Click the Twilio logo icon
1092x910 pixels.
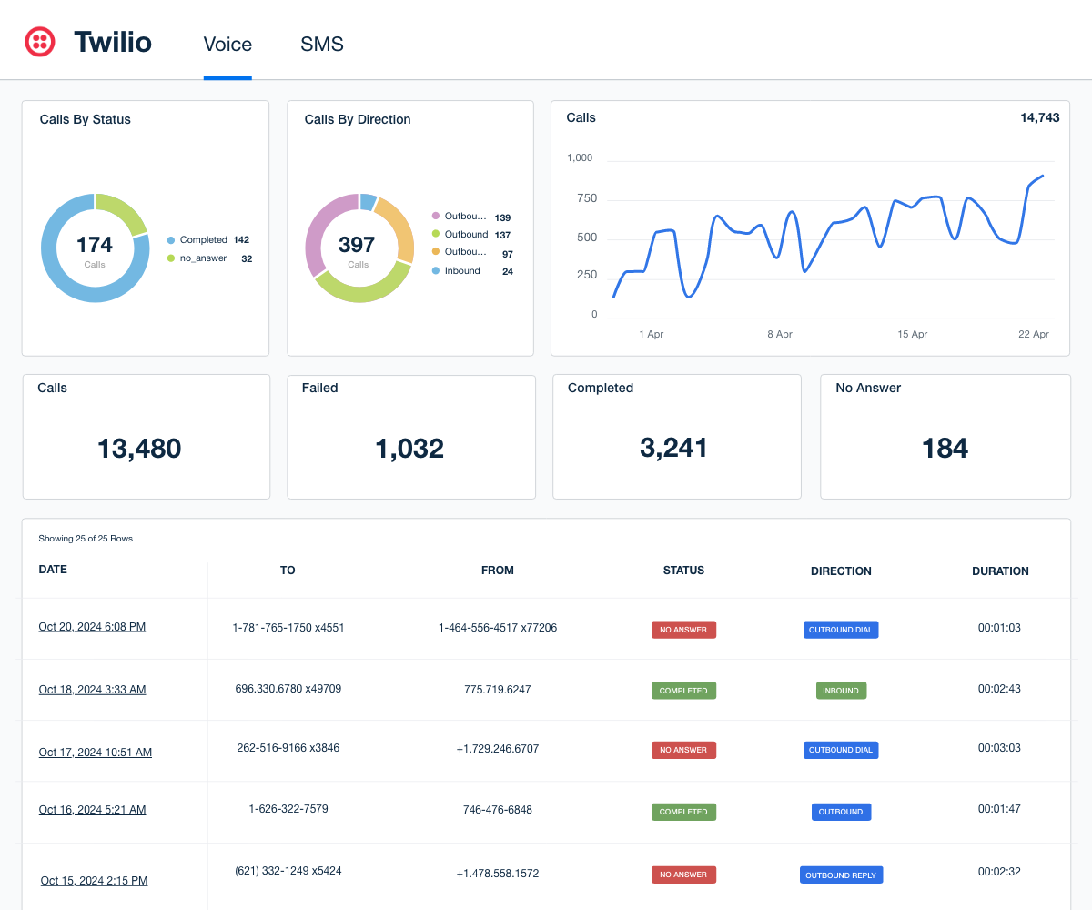[40, 40]
